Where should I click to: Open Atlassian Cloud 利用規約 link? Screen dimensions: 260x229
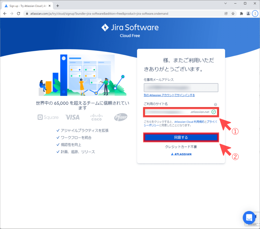[x=189, y=122]
